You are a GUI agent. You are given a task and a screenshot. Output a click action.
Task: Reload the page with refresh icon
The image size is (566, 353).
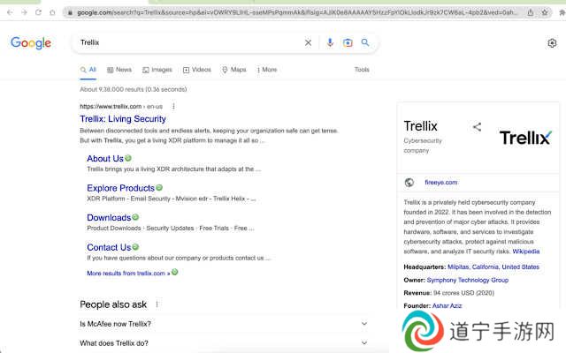38,12
